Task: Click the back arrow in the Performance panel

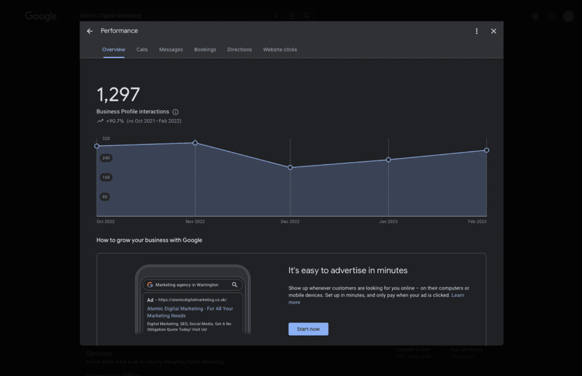Action: tap(89, 31)
